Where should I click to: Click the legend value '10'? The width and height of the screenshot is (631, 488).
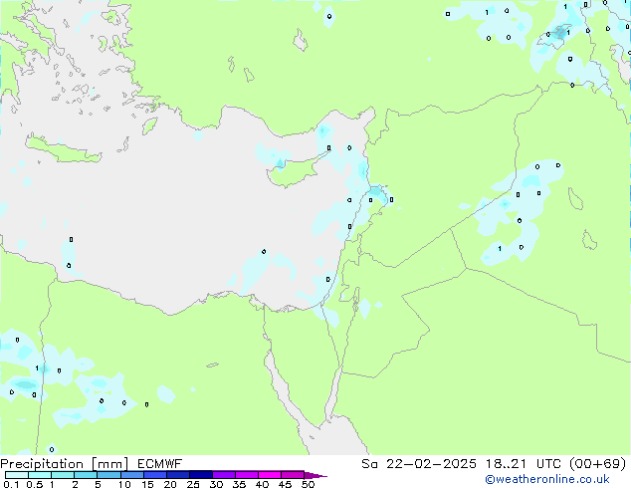(124, 484)
